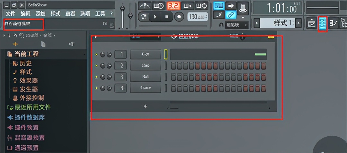Open the 添加 menu

pyautogui.click(x=40, y=14)
